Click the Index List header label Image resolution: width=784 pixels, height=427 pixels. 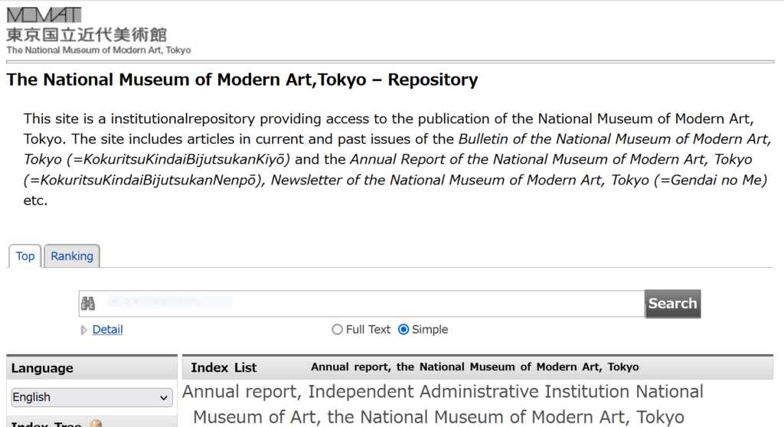click(224, 367)
